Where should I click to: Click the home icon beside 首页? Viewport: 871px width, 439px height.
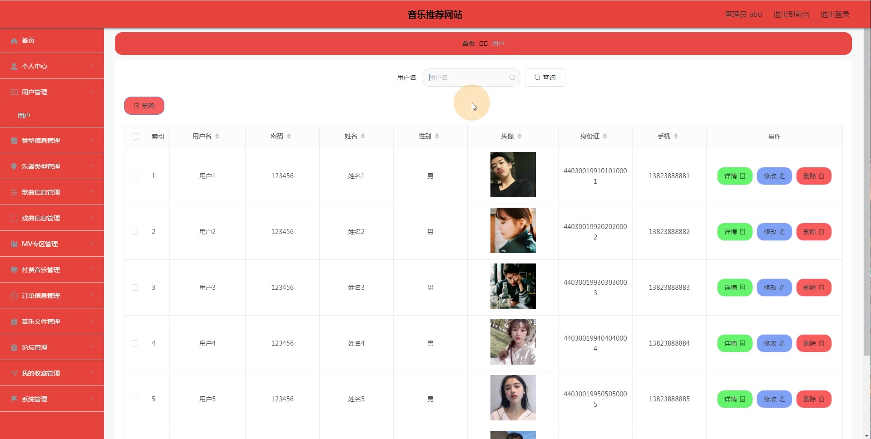[x=14, y=41]
